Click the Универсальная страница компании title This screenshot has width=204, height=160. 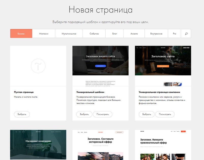click(159, 92)
